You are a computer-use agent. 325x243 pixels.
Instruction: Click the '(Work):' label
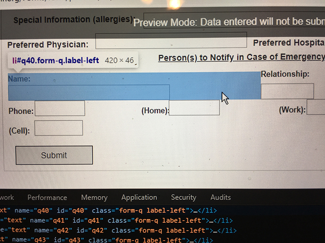pos(292,110)
